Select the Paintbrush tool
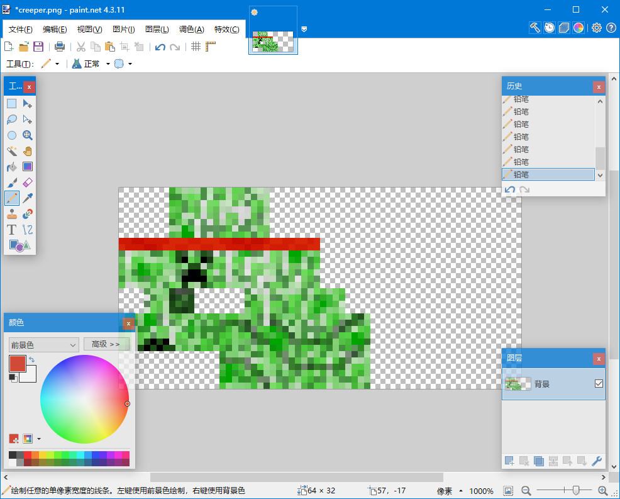The height and width of the screenshot is (499, 620). 12,182
